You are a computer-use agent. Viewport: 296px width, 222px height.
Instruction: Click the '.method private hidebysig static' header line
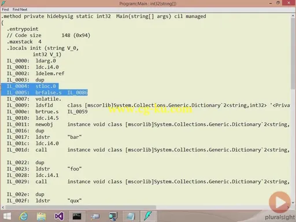click(x=103, y=16)
